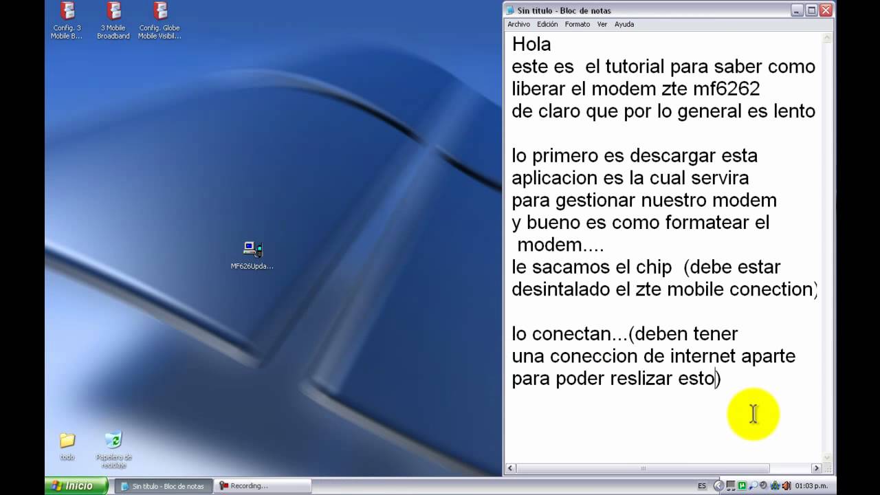Click the horizontal scrollbar left arrow
Viewport: 880px width, 495px height.
(511, 468)
